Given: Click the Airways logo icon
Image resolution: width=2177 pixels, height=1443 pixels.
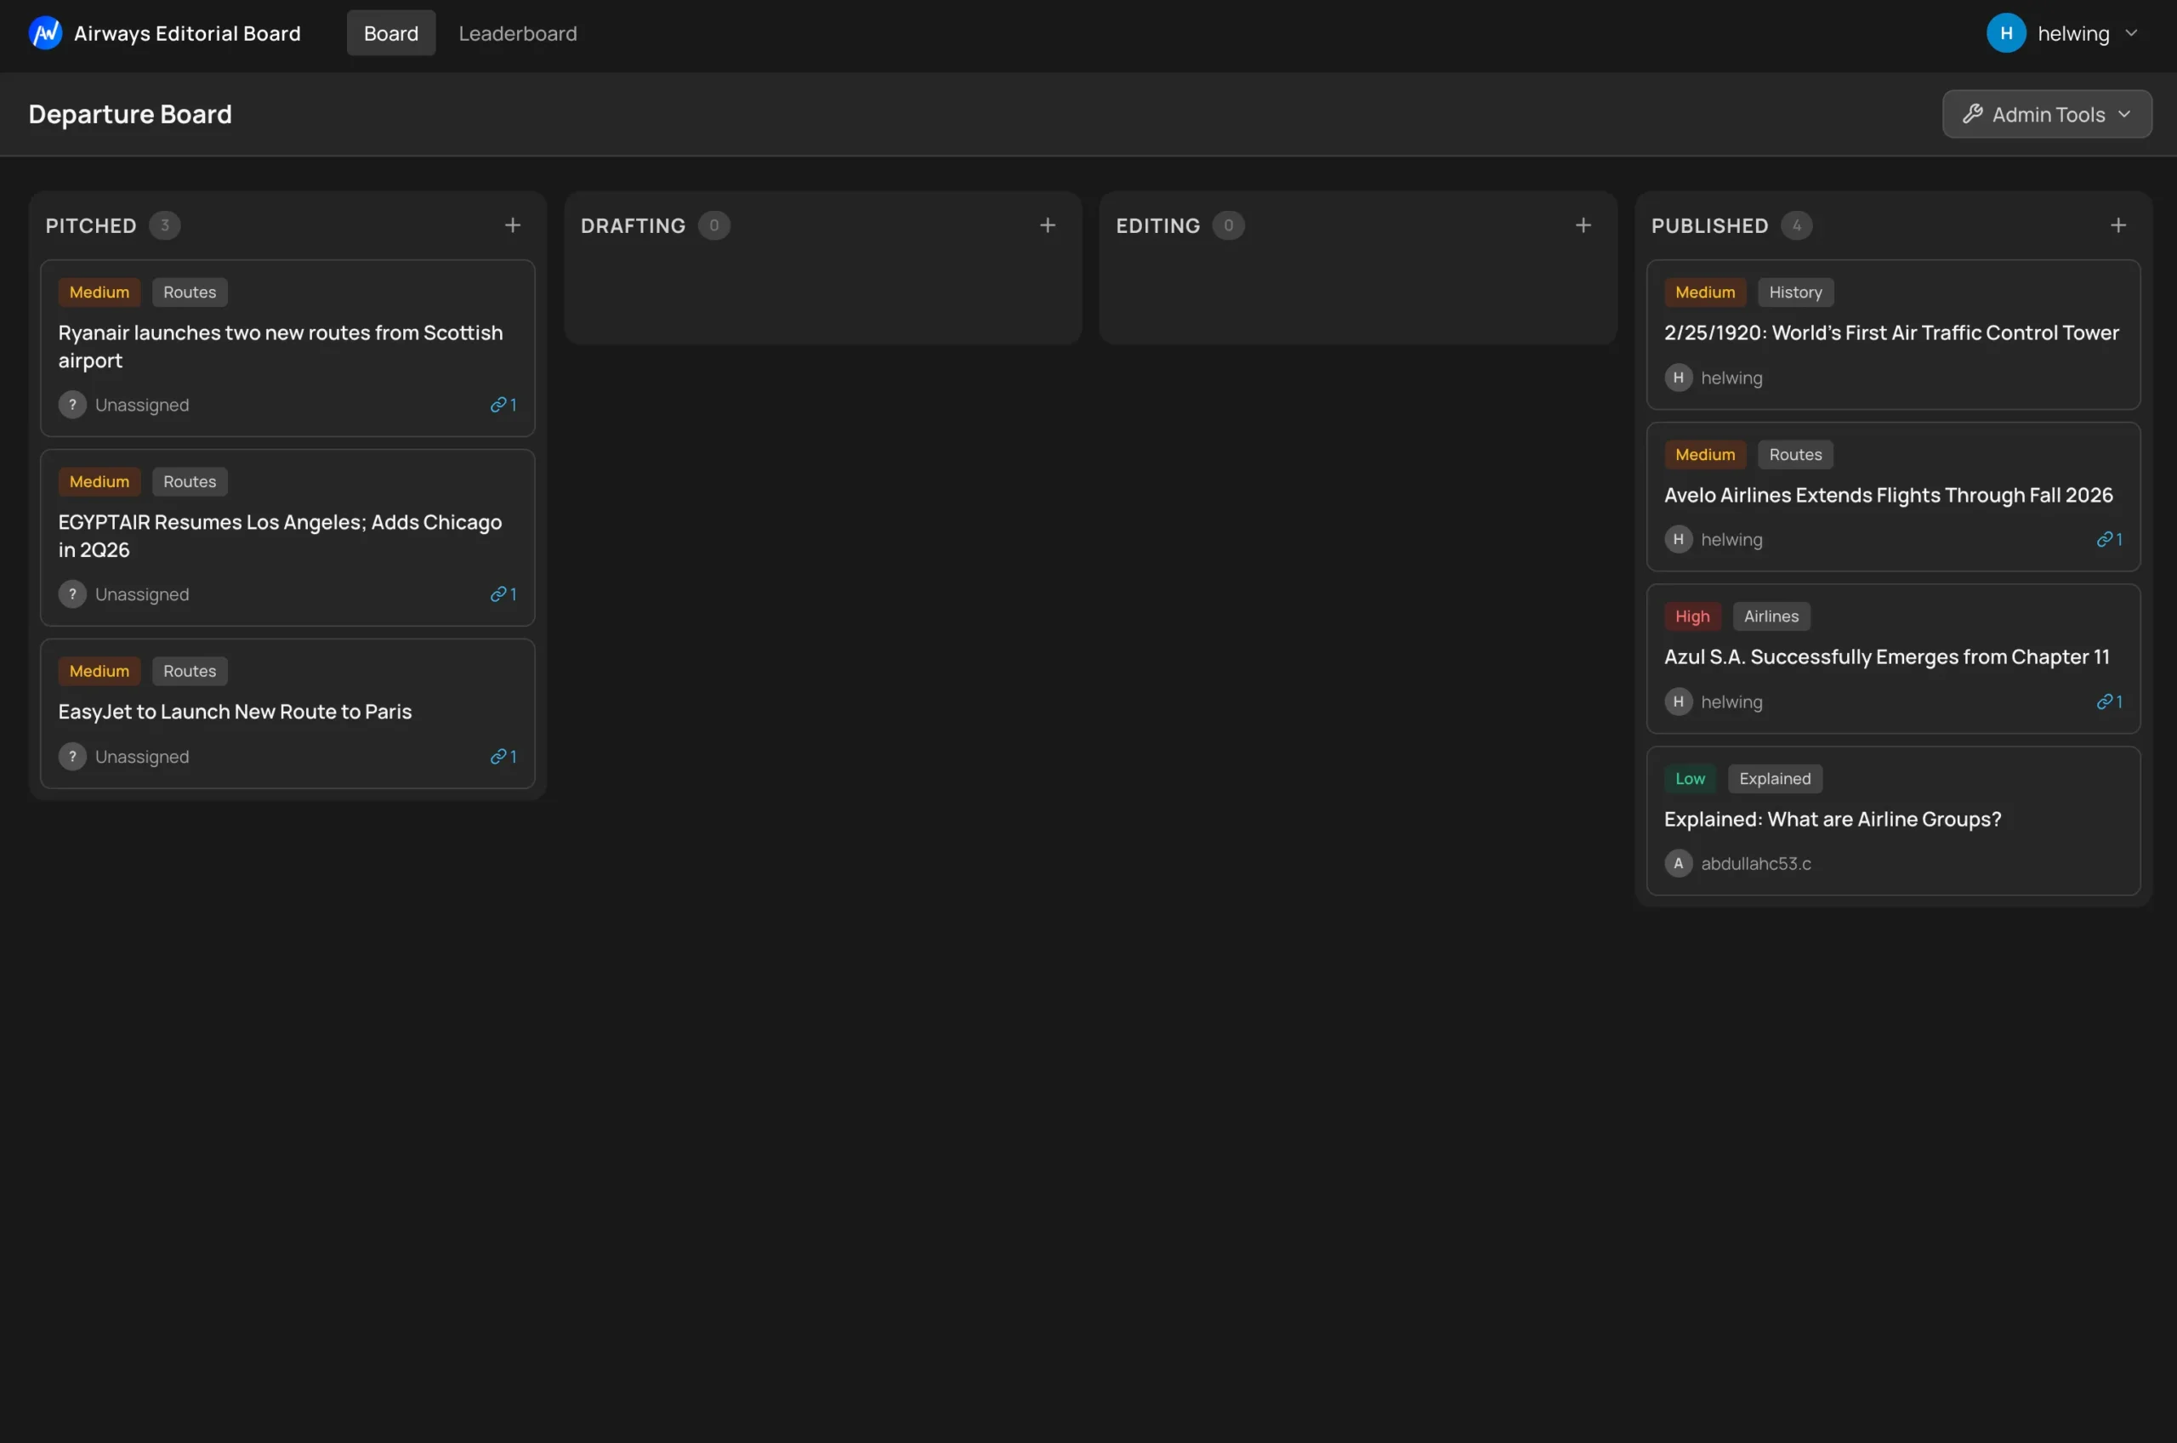Looking at the screenshot, I should click(45, 33).
